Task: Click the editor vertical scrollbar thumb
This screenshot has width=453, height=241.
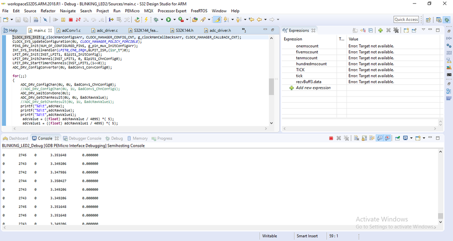Action: pos(271,87)
